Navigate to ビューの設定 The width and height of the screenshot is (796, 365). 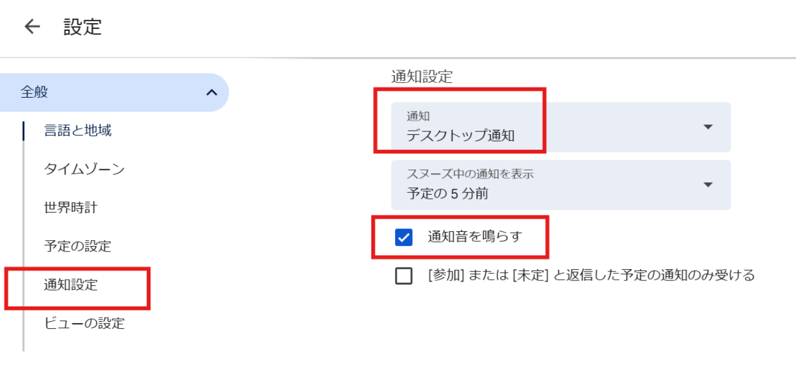(x=84, y=324)
